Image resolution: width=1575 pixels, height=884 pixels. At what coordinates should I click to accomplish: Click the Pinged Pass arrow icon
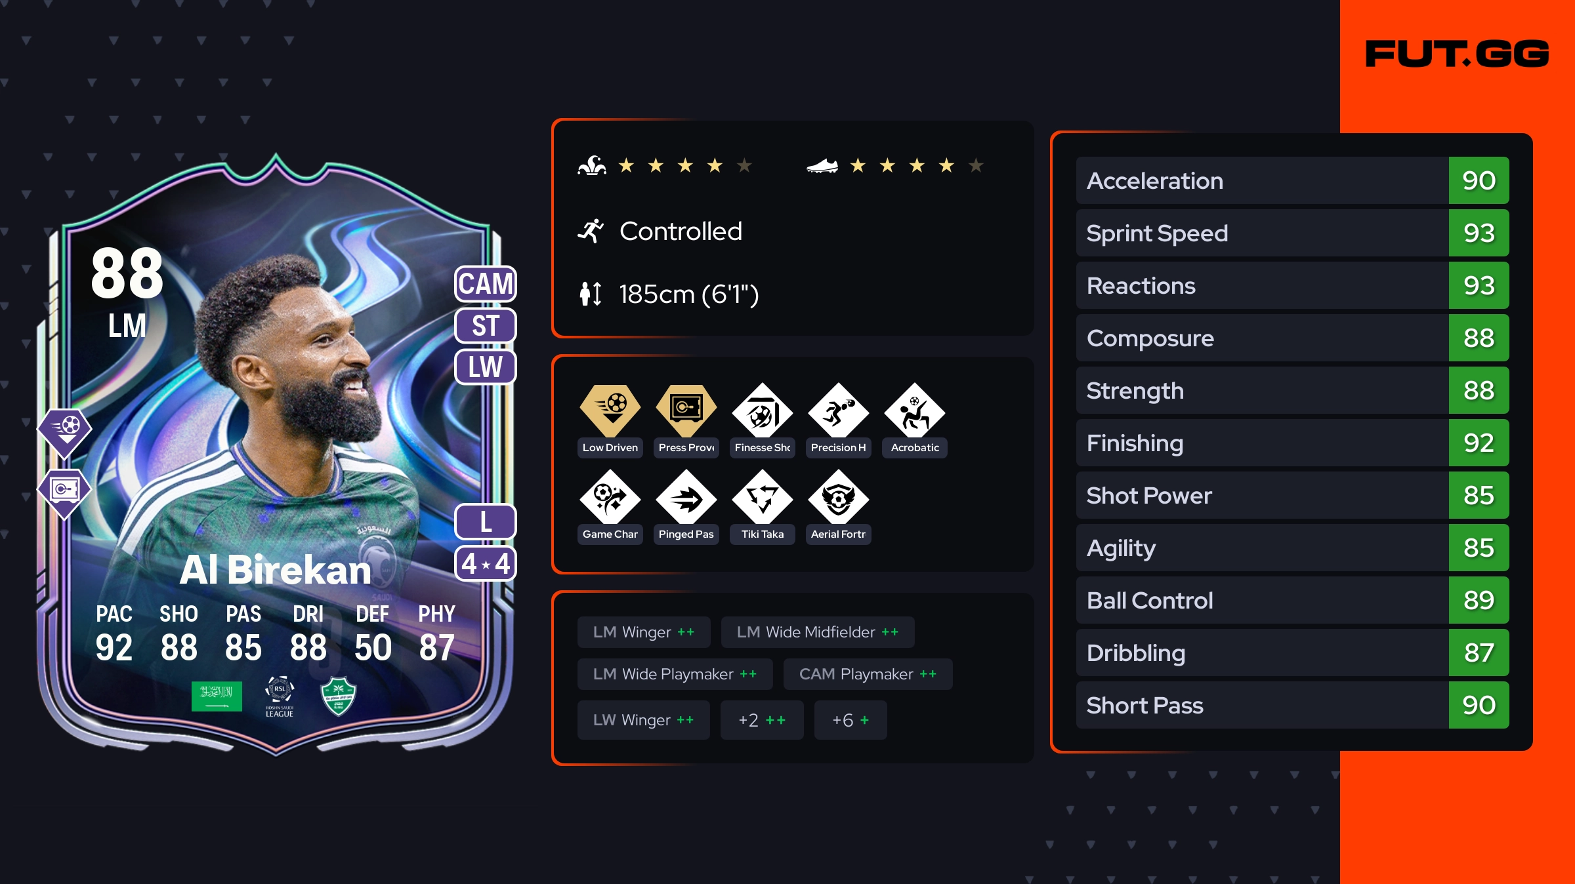[686, 497]
